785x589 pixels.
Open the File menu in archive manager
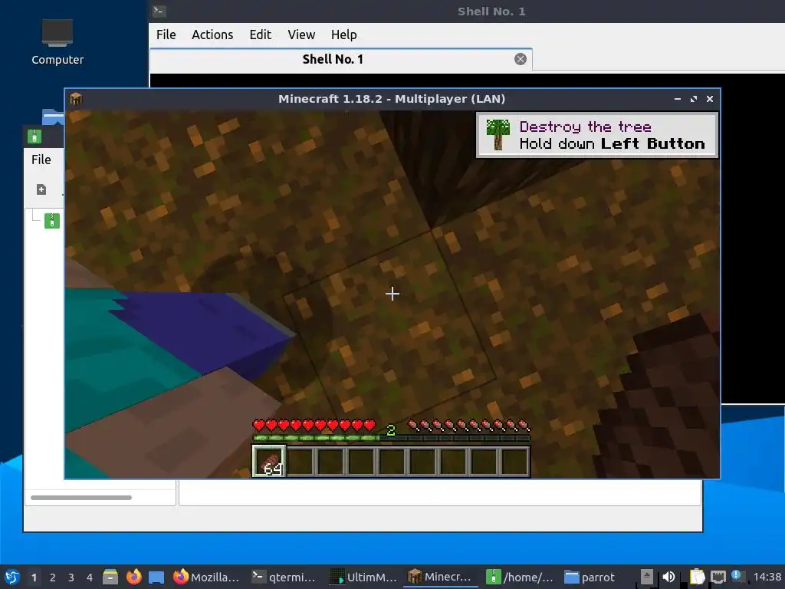(41, 160)
